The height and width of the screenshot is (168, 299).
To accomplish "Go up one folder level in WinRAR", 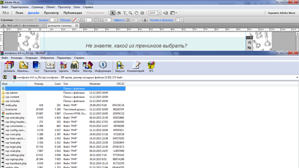I will (4, 77).
